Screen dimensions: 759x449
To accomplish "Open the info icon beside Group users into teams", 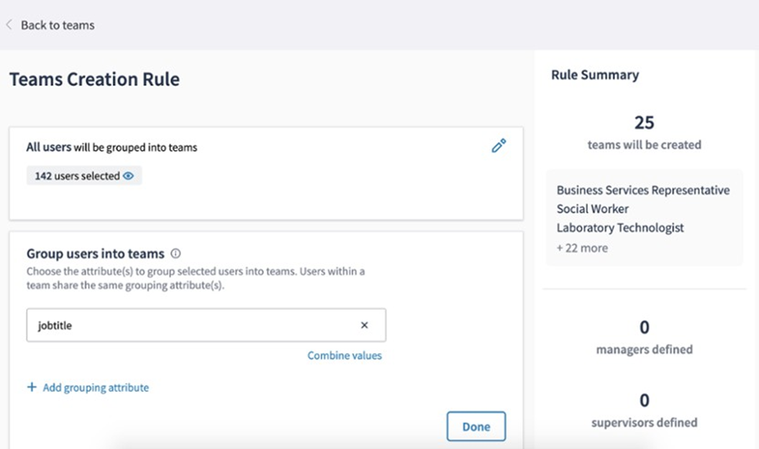I will pos(176,254).
